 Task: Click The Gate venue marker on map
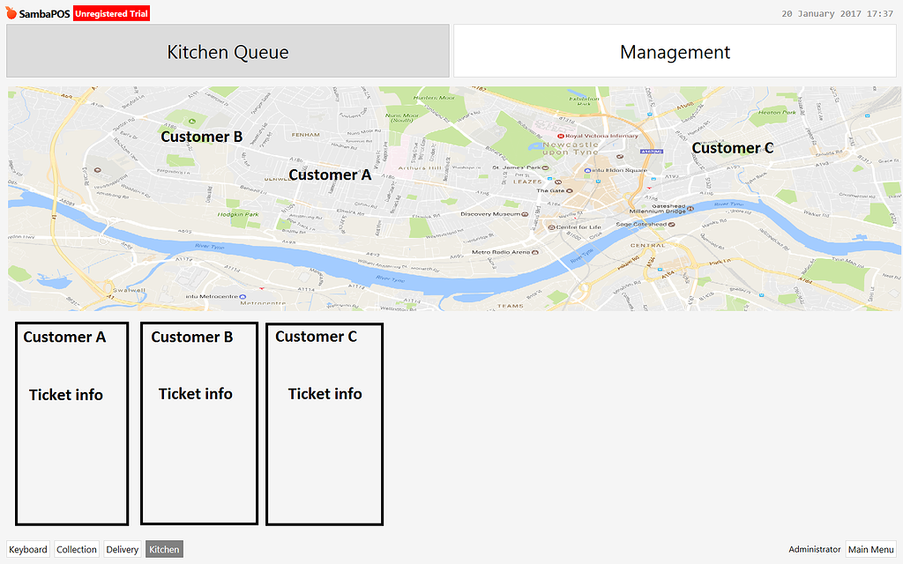click(x=569, y=190)
